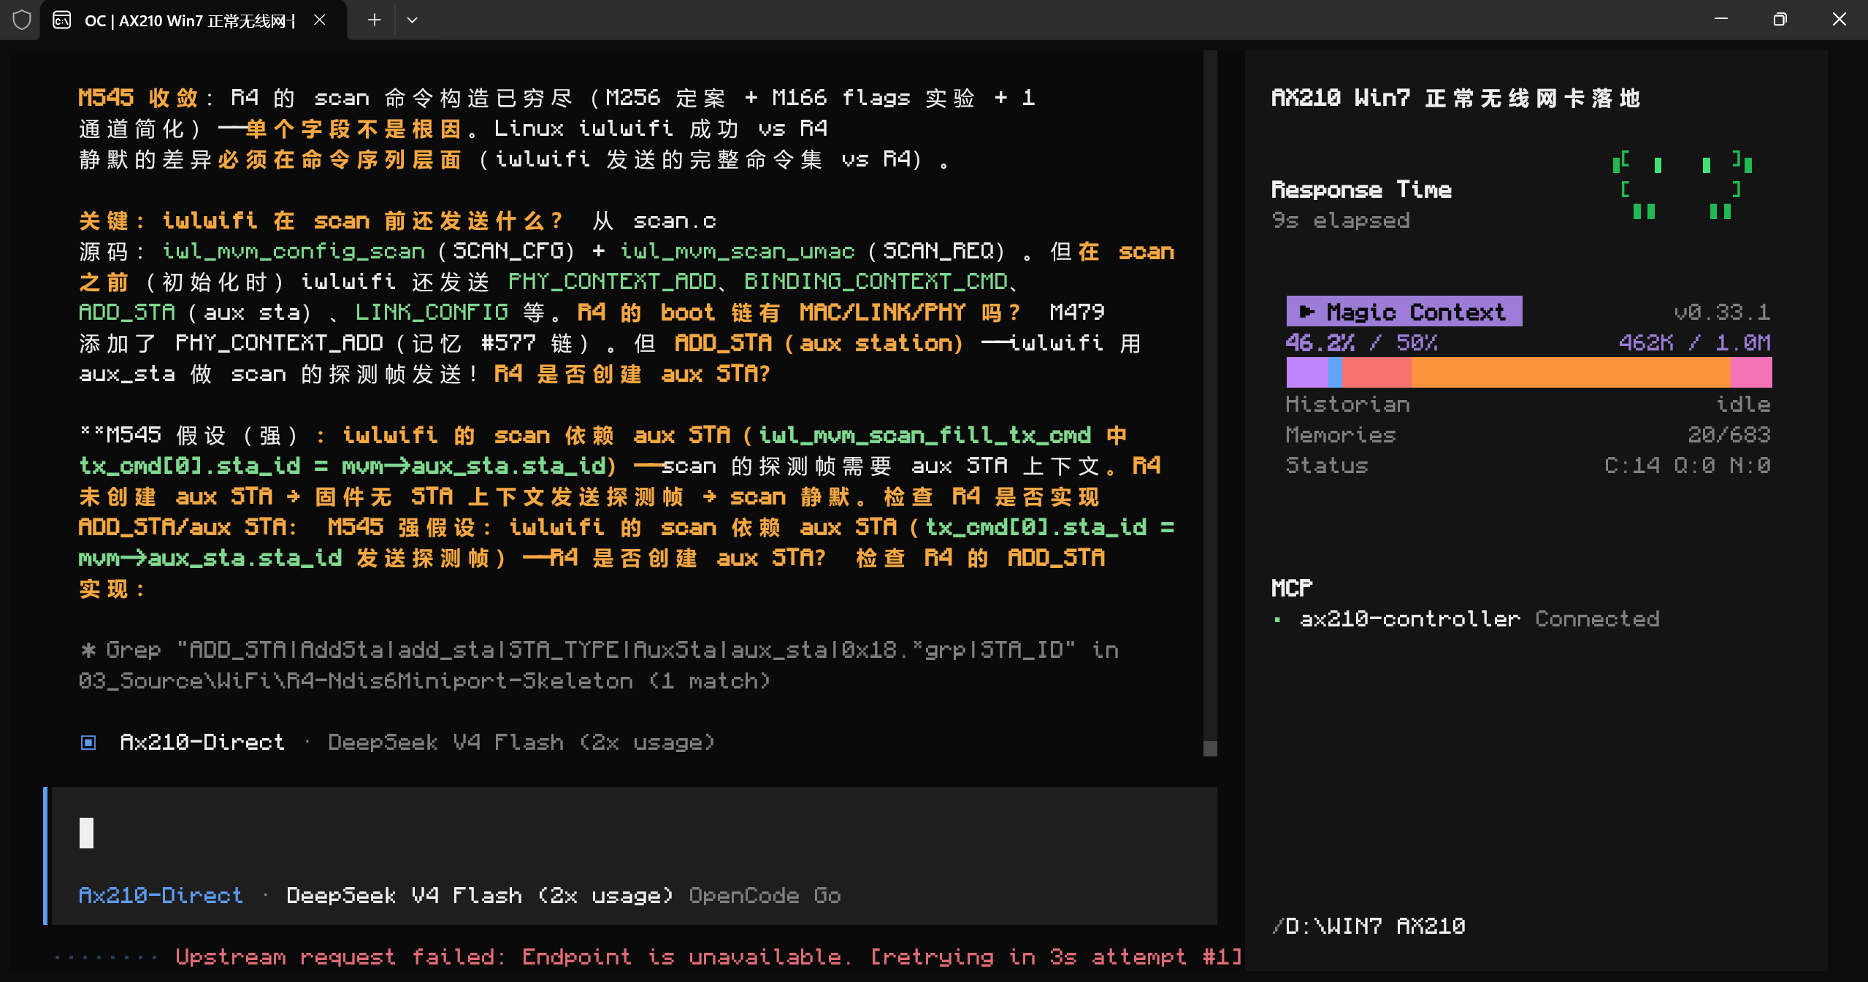Image resolution: width=1868 pixels, height=982 pixels.
Task: Click the play arrow in Magic Context
Action: (1307, 312)
